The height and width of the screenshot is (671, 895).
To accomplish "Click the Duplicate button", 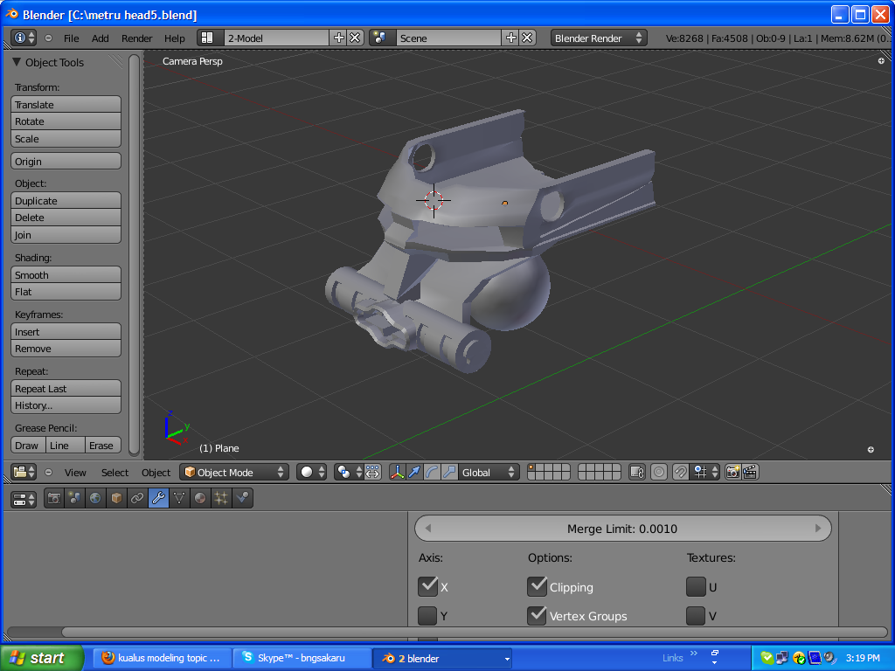I will point(66,201).
